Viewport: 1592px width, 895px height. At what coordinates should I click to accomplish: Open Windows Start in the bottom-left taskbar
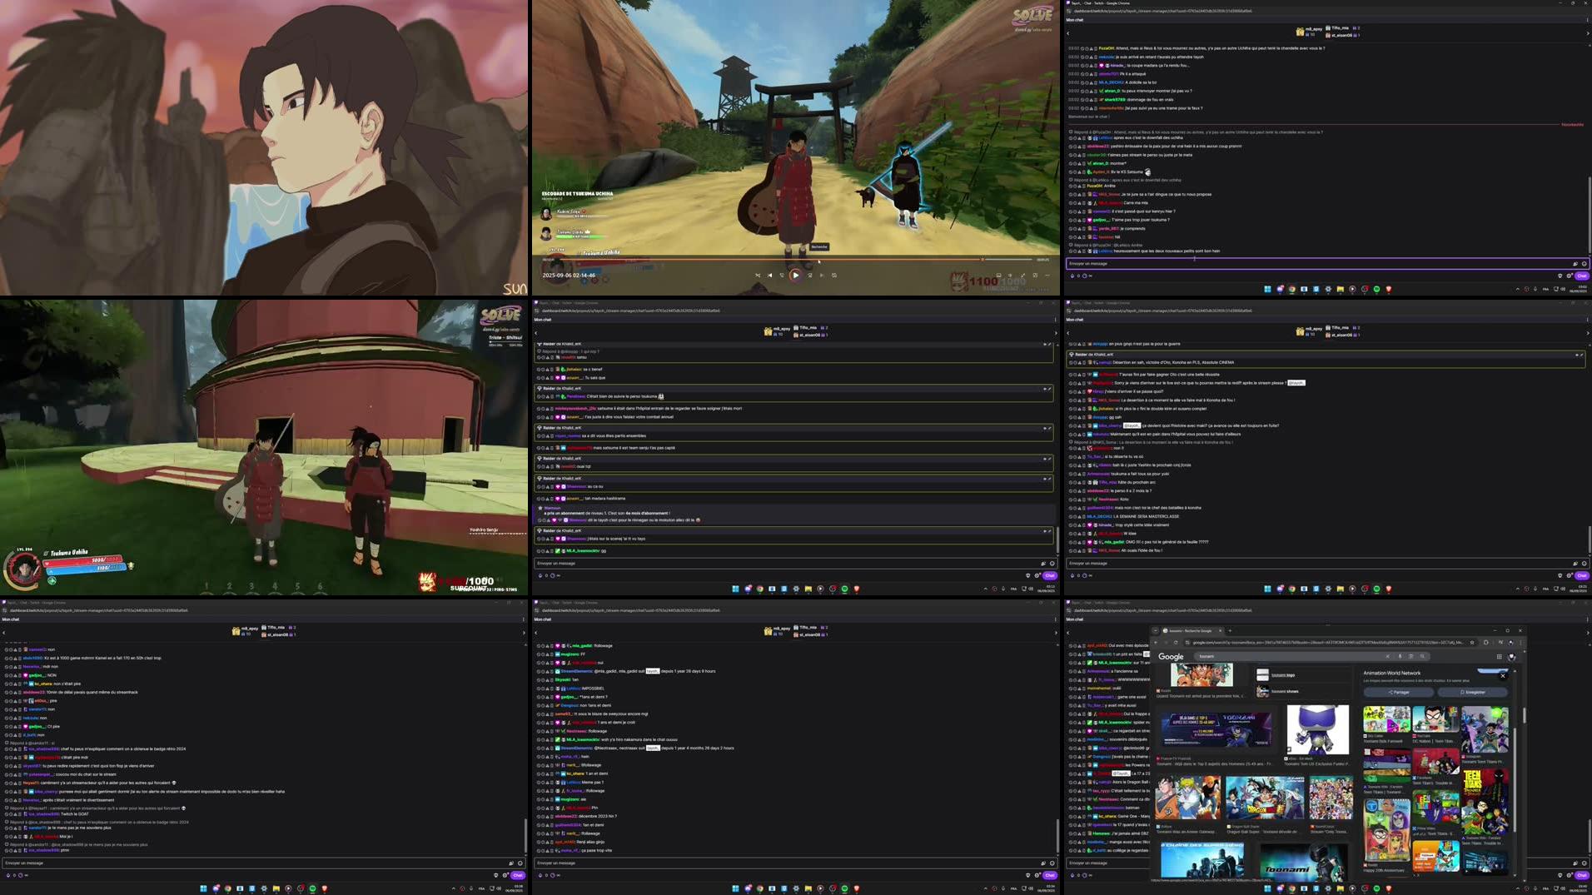pyautogui.click(x=203, y=888)
